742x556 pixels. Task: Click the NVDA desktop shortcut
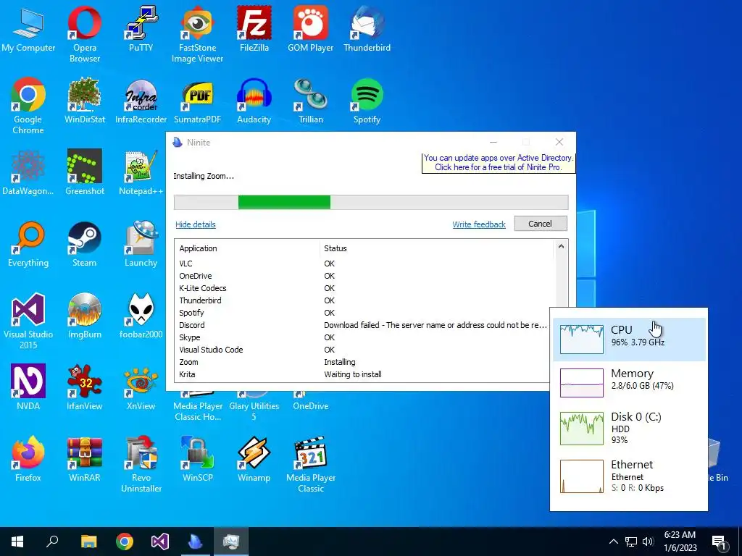coord(28,387)
